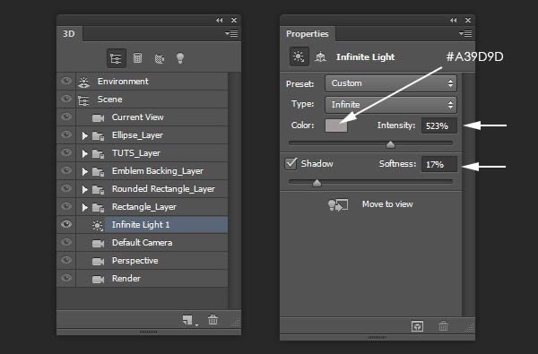Expand the Rounded Rectangle_Layer group
The width and height of the screenshot is (538, 354).
point(85,189)
